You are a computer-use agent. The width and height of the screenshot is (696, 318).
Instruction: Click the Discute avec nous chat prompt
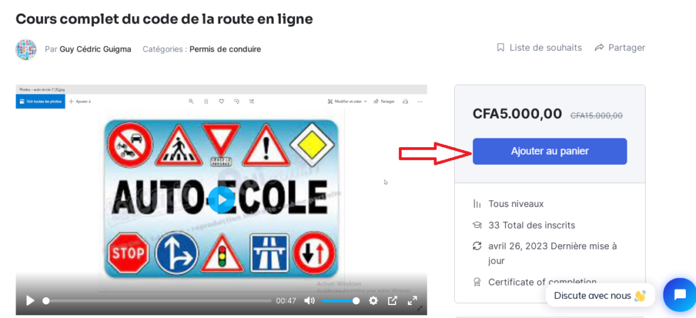point(600,296)
